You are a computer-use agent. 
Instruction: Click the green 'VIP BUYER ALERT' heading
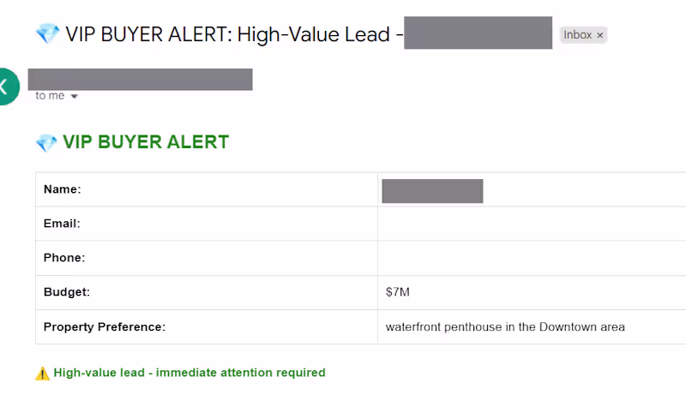point(146,142)
